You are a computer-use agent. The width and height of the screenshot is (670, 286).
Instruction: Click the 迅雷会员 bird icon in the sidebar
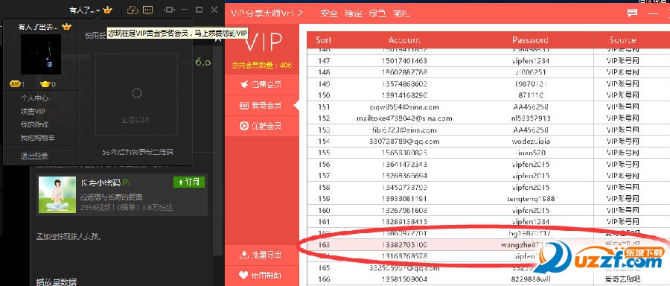(244, 84)
